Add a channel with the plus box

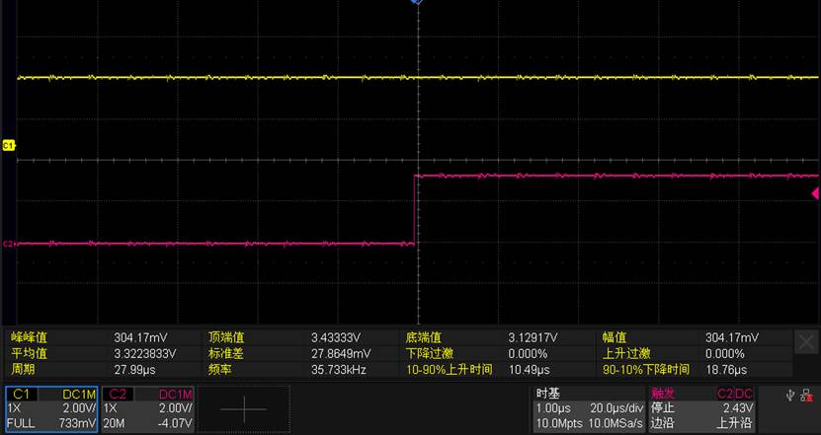pos(244,408)
